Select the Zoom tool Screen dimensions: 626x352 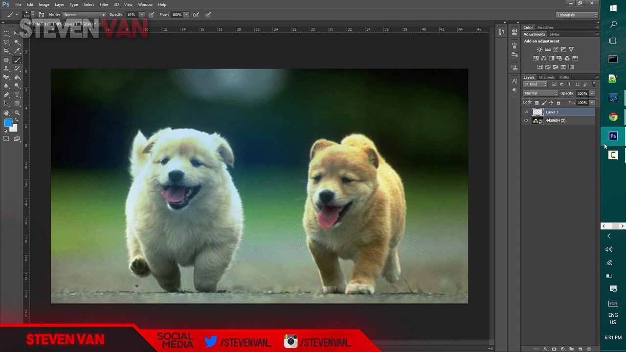pos(17,112)
